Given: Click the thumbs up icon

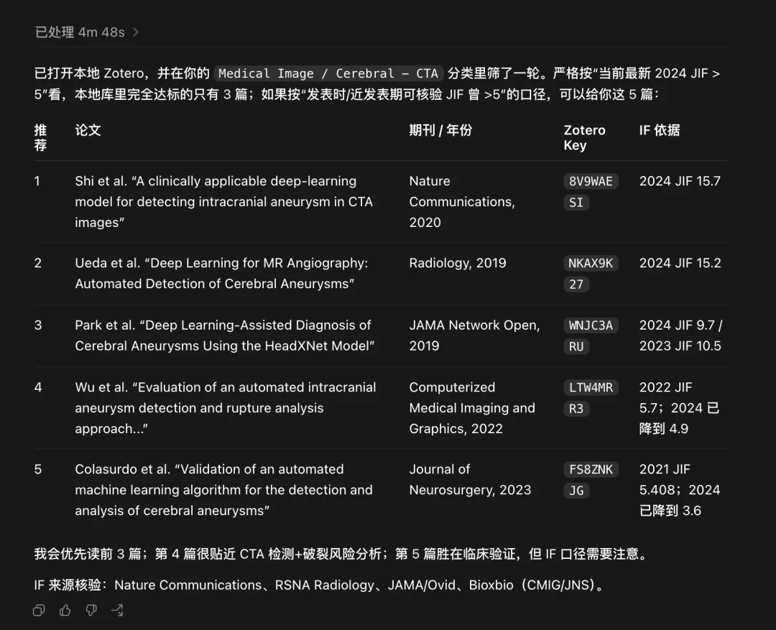Looking at the screenshot, I should point(65,610).
